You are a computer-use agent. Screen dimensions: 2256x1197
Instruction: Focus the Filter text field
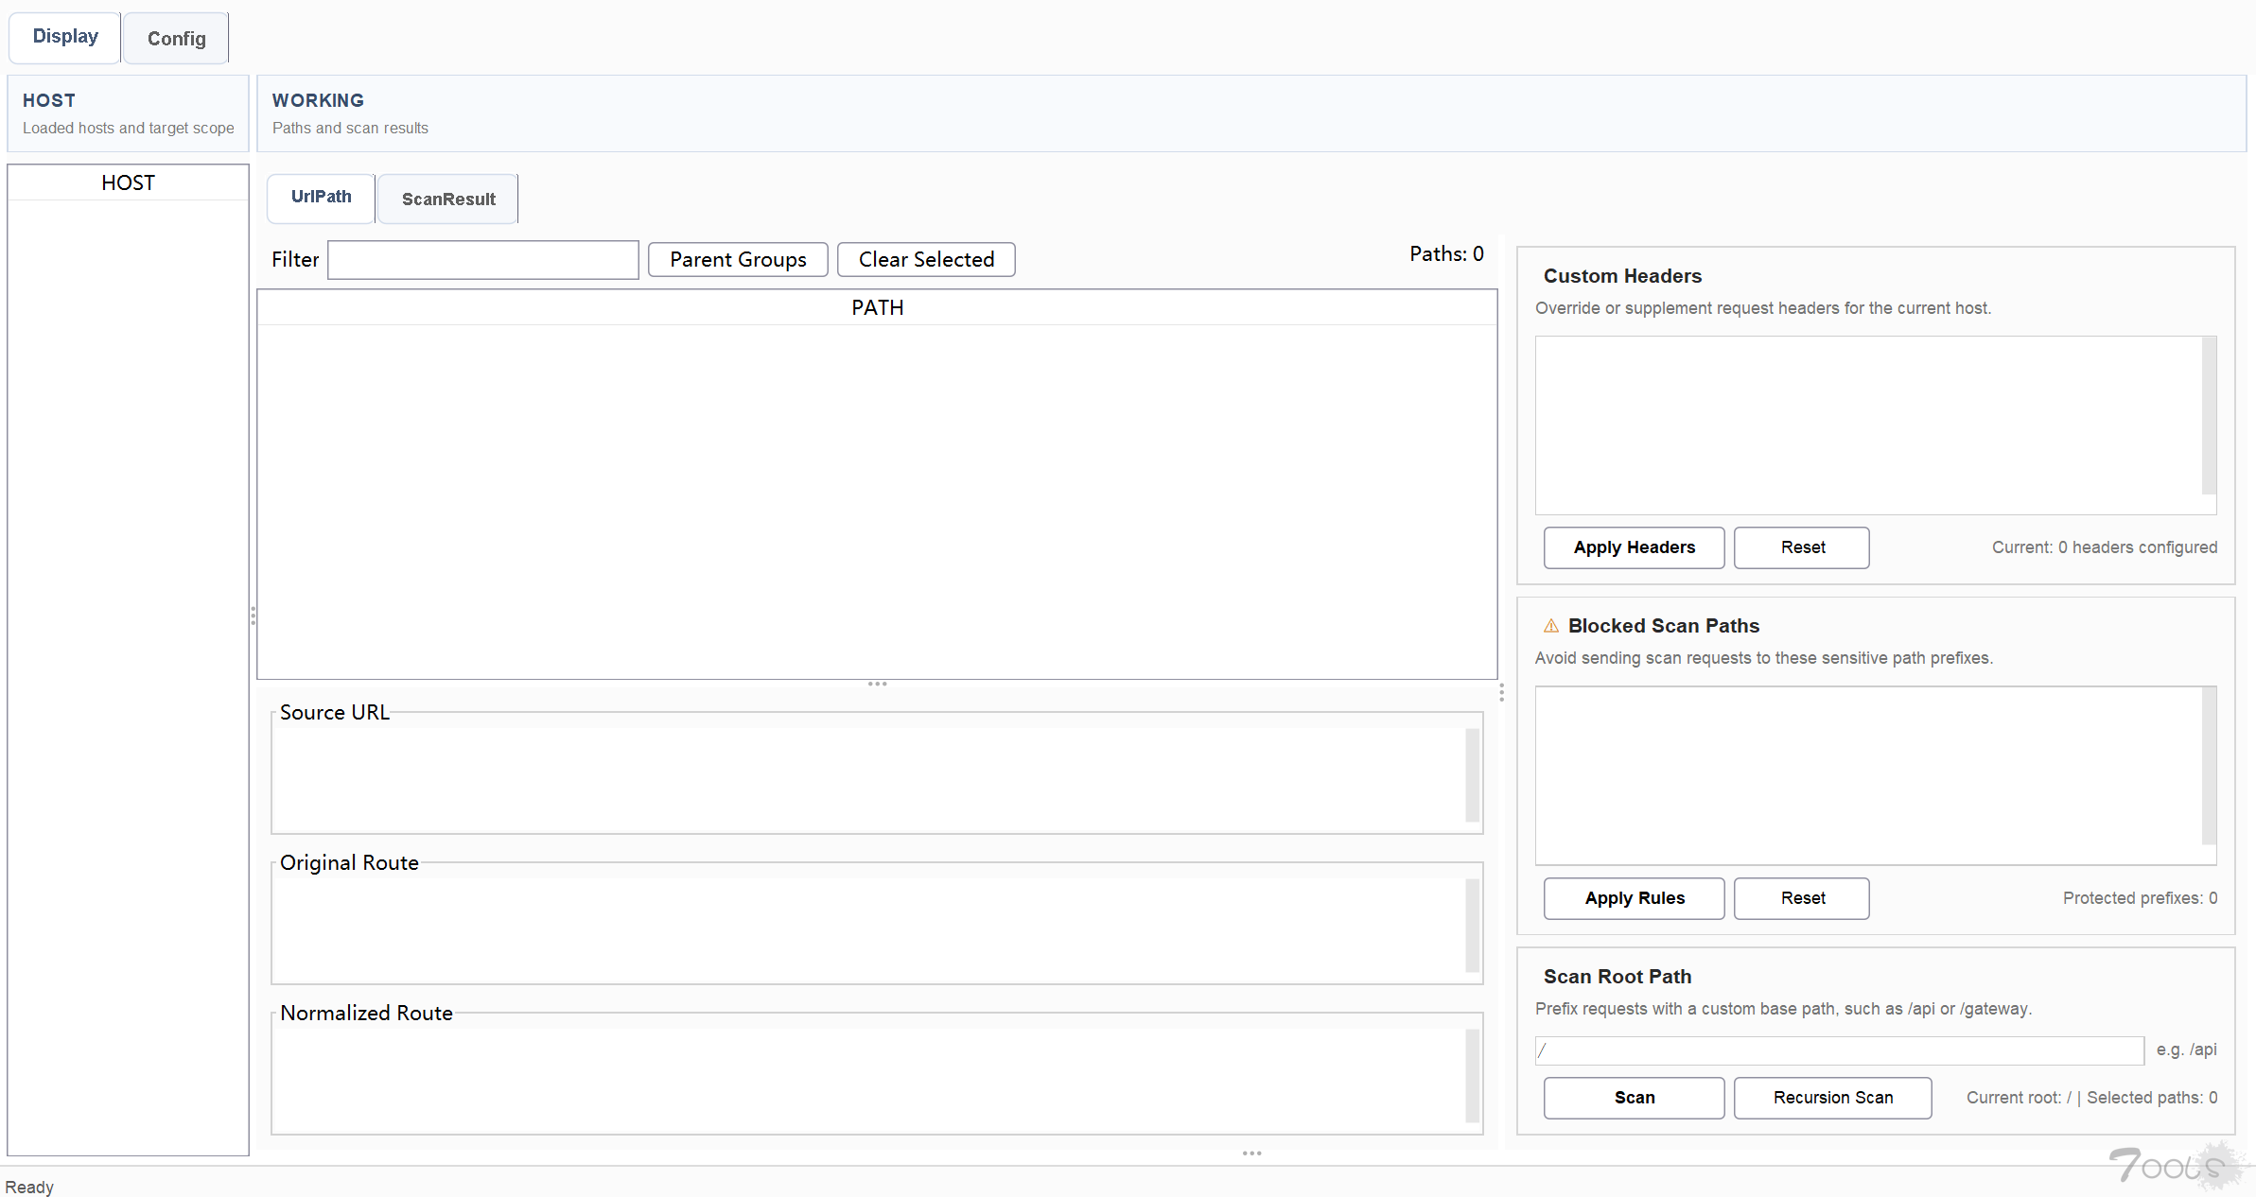click(482, 260)
